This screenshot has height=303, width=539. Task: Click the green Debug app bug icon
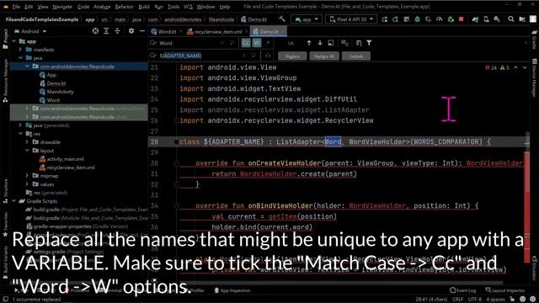(x=418, y=19)
